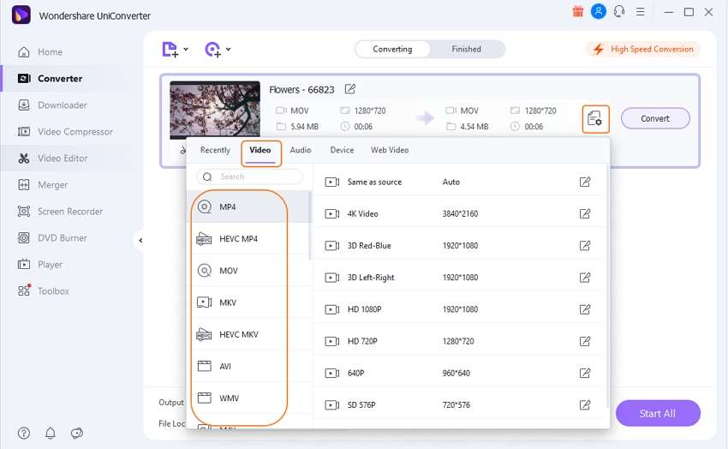Collapse the sidebar with arrow handle
728x449 pixels.
(x=140, y=241)
